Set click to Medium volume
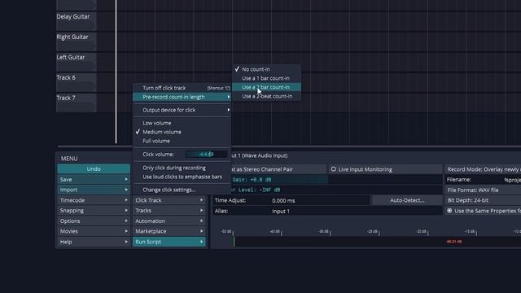 (182, 132)
